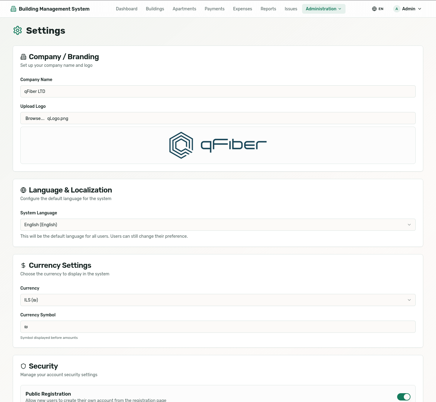Open the Admin user menu chevron
The height and width of the screenshot is (402, 436).
tap(420, 9)
